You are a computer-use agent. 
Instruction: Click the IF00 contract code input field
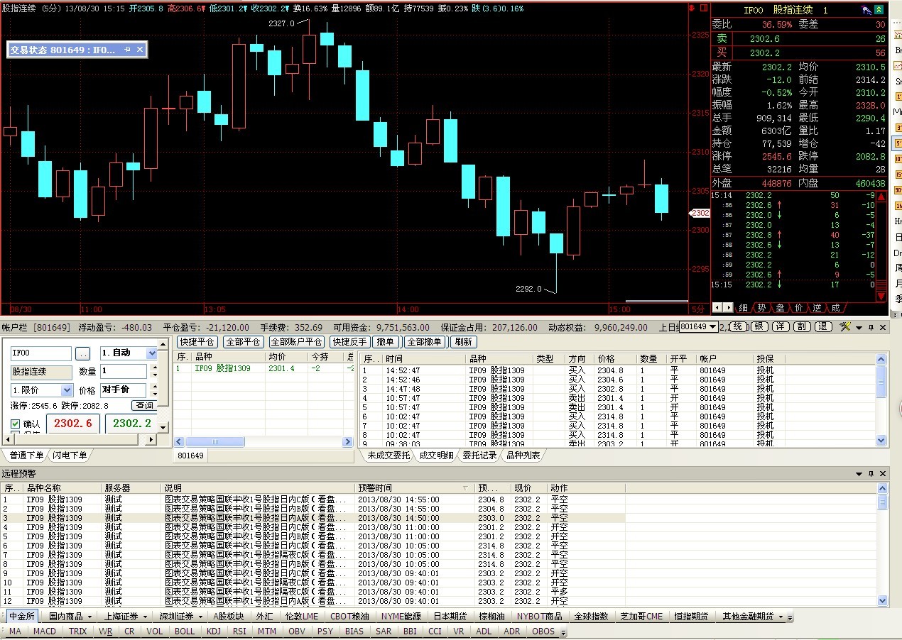point(41,353)
